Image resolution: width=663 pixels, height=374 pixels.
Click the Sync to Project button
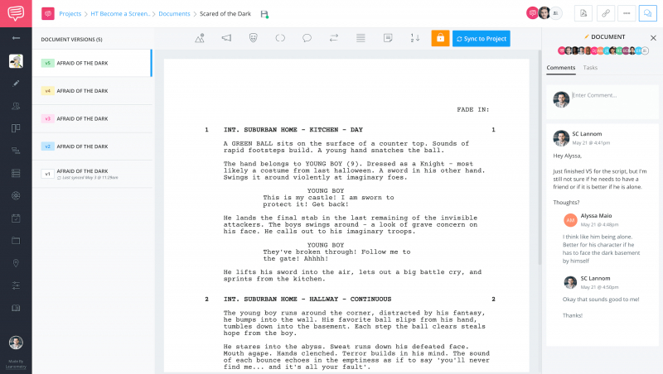pyautogui.click(x=482, y=38)
